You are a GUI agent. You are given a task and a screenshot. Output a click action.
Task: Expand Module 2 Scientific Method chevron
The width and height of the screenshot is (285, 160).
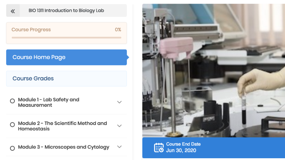[119, 126]
